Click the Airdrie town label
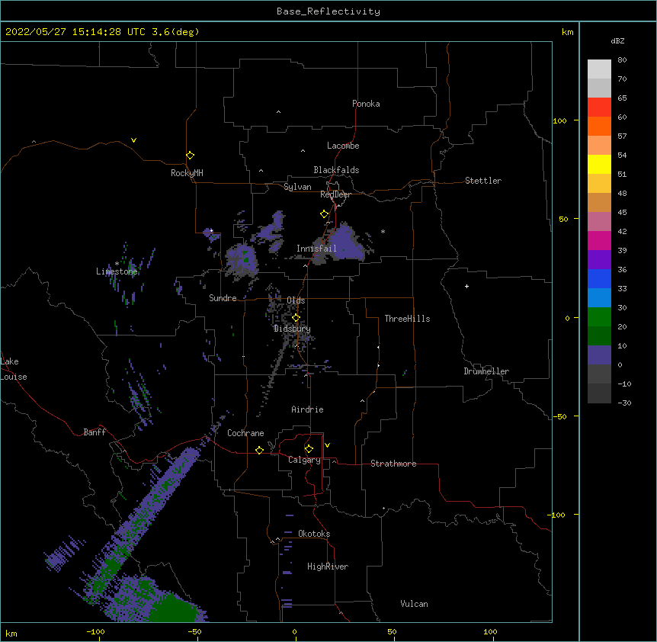 308,409
